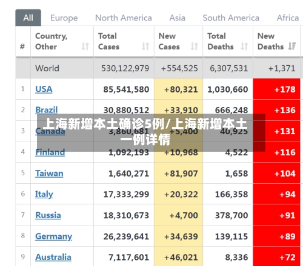The width and height of the screenshot is (303, 266).
Task: Click Australia new deaths +72 cell
Action: (x=276, y=256)
